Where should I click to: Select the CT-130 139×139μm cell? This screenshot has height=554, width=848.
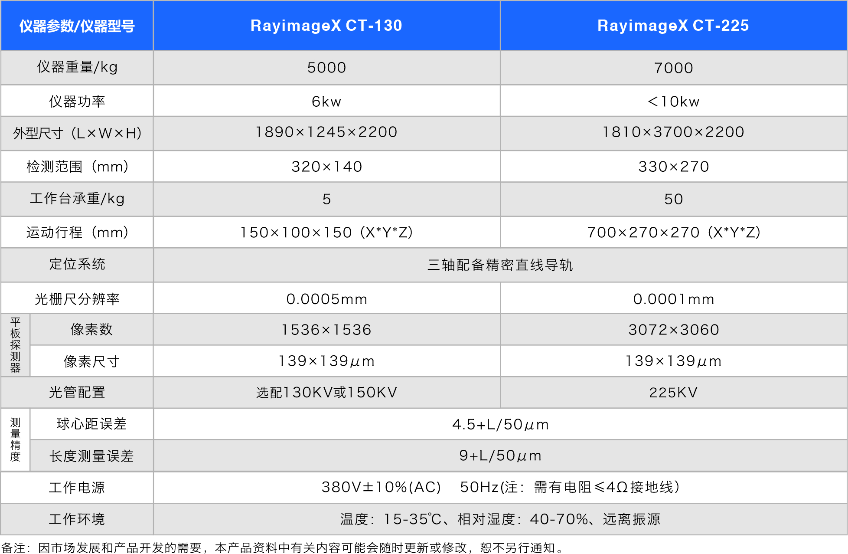(326, 361)
